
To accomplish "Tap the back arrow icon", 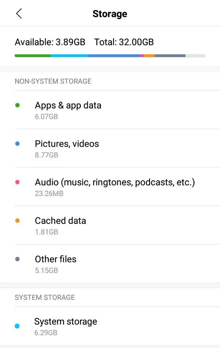I will (19, 14).
